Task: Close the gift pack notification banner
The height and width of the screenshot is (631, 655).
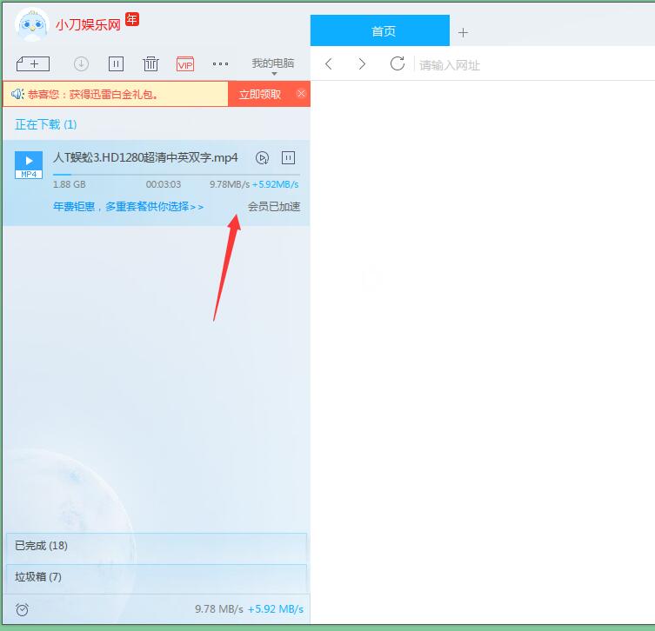Action: tap(301, 94)
